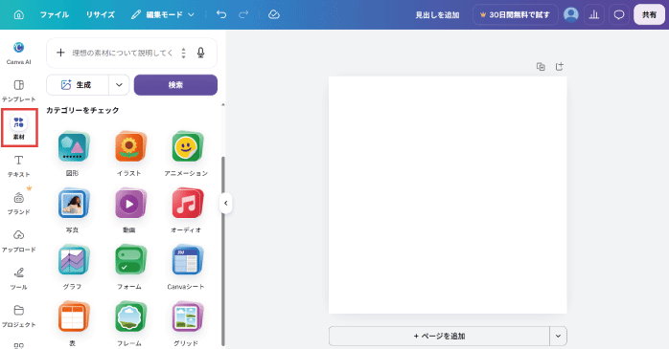669x349 pixels.
Task: Click the 共有 share button
Action: point(649,15)
